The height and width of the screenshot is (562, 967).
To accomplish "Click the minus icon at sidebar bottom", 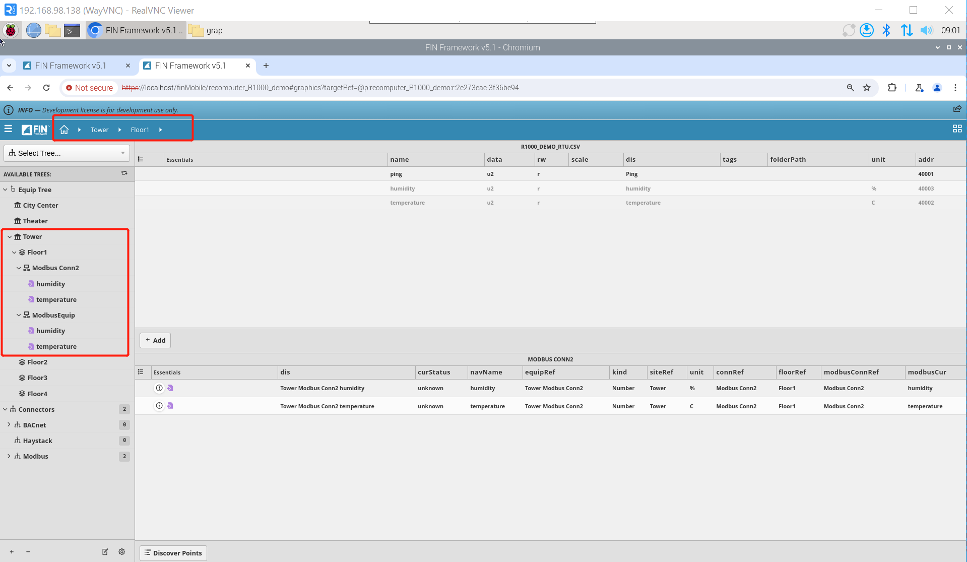I will pyautogui.click(x=28, y=552).
